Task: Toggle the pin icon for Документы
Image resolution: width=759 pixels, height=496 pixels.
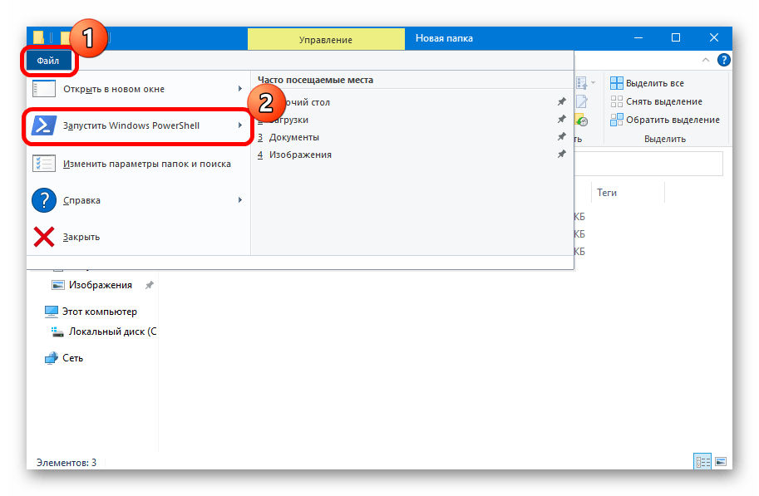Action: [561, 137]
